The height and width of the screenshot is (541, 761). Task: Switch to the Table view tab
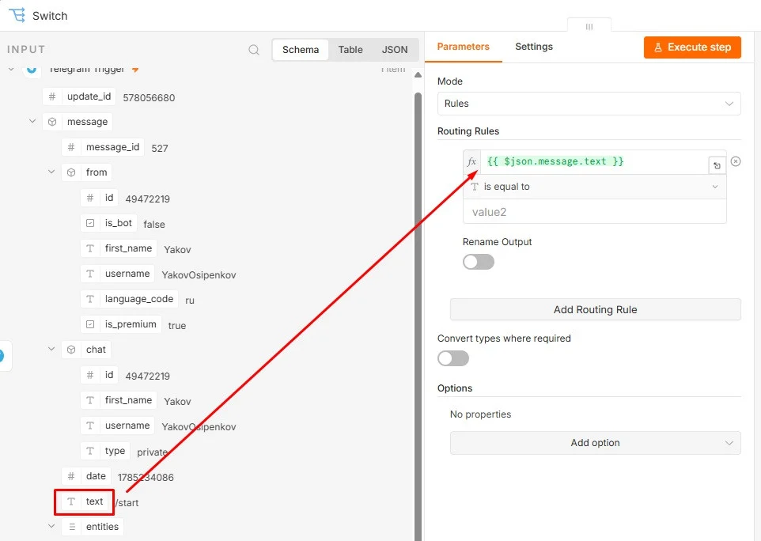[350, 50]
